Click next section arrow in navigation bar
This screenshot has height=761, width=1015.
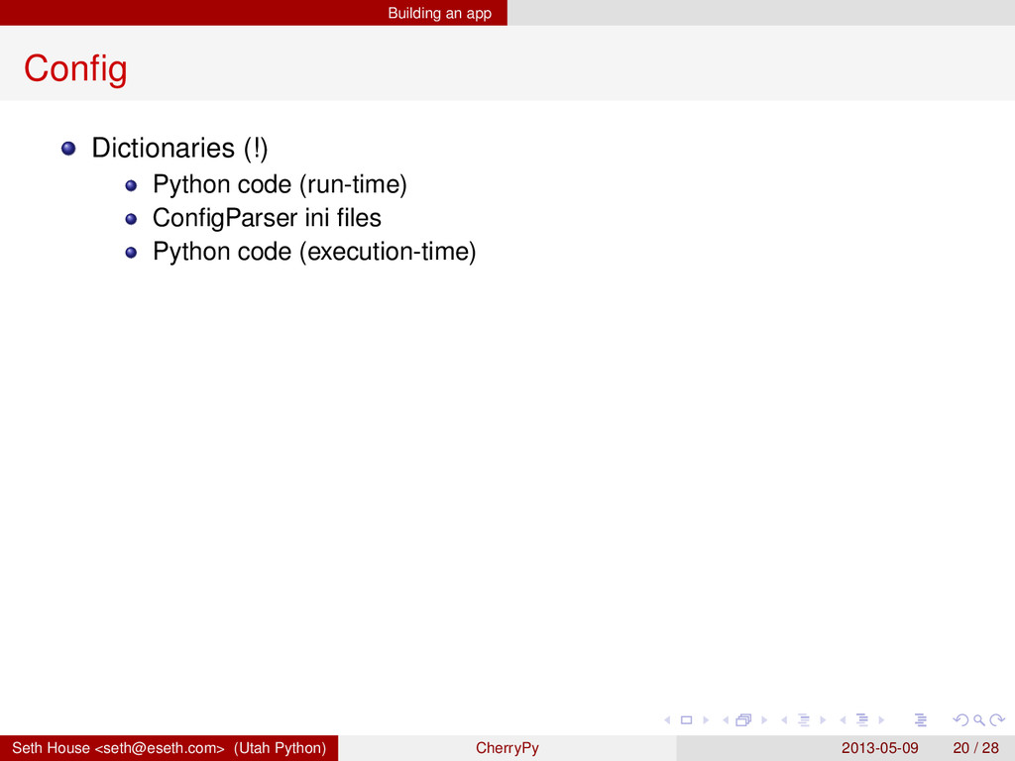point(881,719)
